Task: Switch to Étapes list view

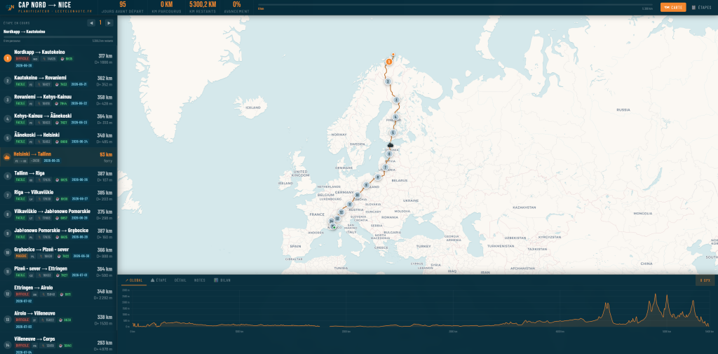Action: click(x=701, y=7)
